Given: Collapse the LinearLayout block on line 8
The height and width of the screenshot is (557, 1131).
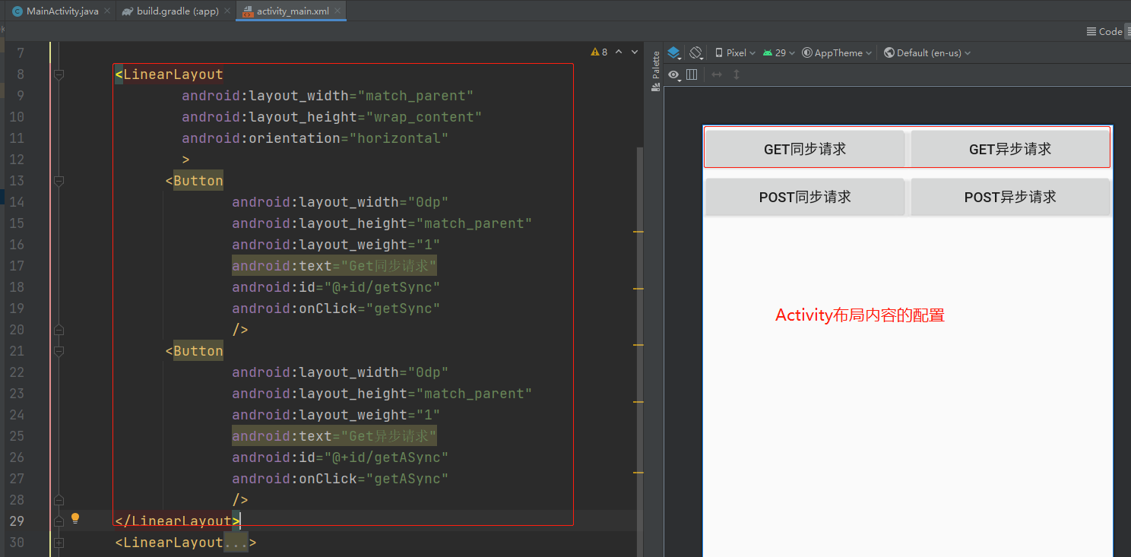Looking at the screenshot, I should point(59,74).
